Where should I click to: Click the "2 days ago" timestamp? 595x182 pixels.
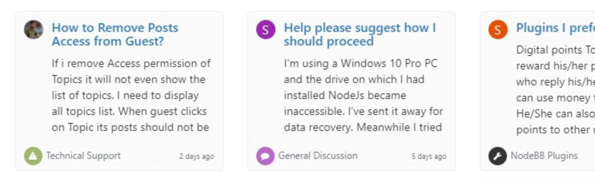click(x=196, y=156)
